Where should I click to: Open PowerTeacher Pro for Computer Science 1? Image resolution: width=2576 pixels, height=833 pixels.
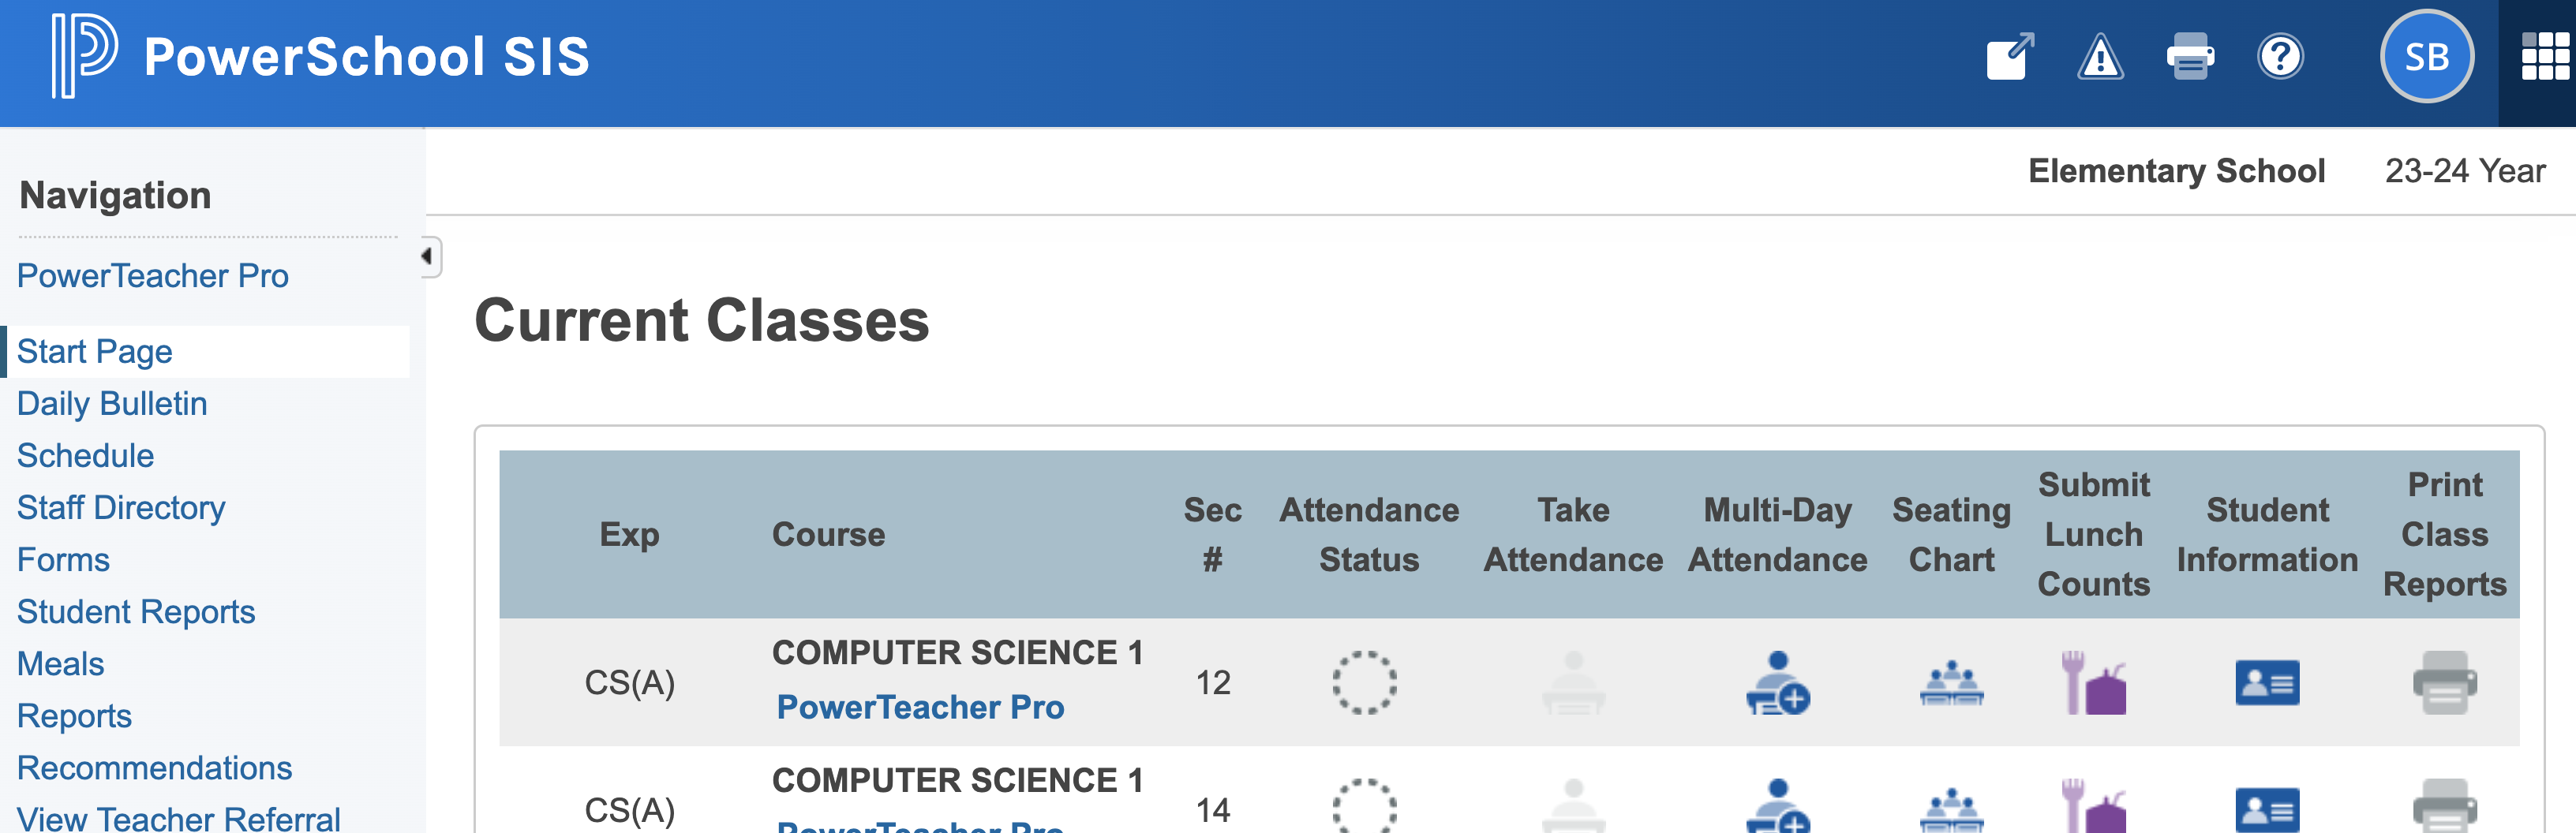pyautogui.click(x=920, y=707)
